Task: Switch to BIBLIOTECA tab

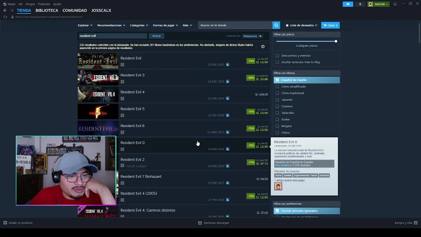Action: tap(47, 11)
